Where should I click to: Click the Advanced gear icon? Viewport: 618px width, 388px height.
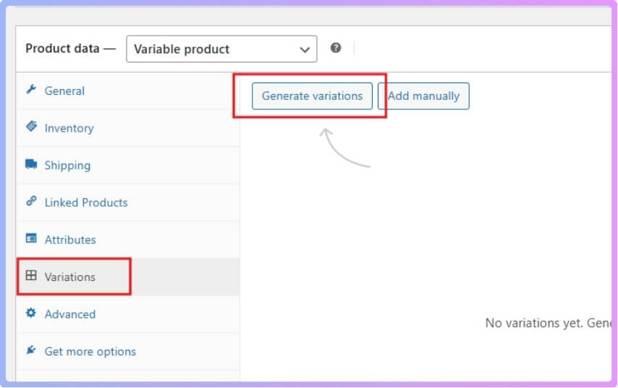pyautogui.click(x=30, y=313)
